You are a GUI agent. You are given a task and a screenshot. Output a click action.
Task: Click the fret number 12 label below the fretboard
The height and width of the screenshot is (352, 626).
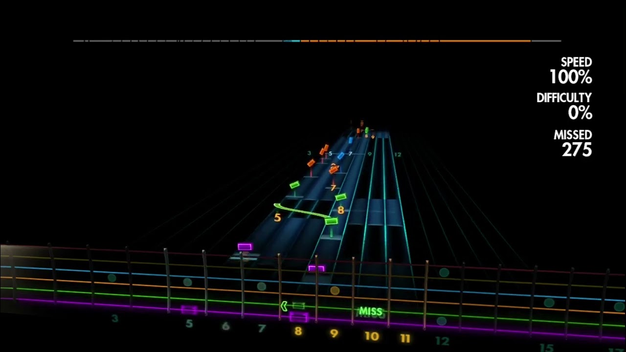pyautogui.click(x=442, y=341)
